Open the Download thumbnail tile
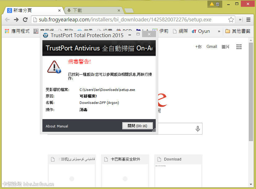This screenshot has width=256, height=189. click(178, 170)
